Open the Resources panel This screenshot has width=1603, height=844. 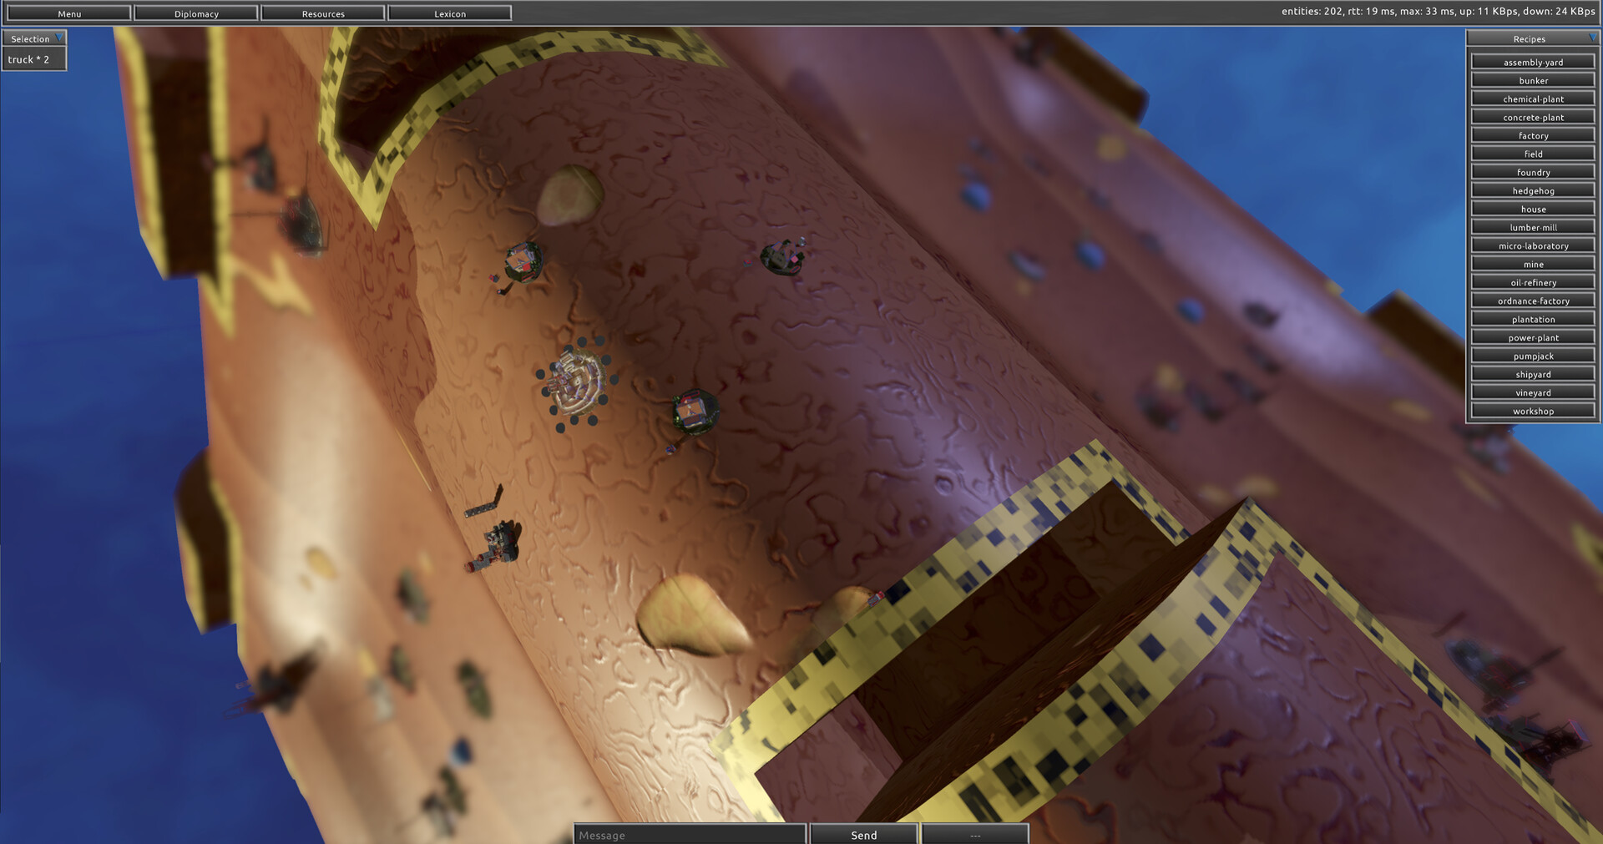[323, 13]
